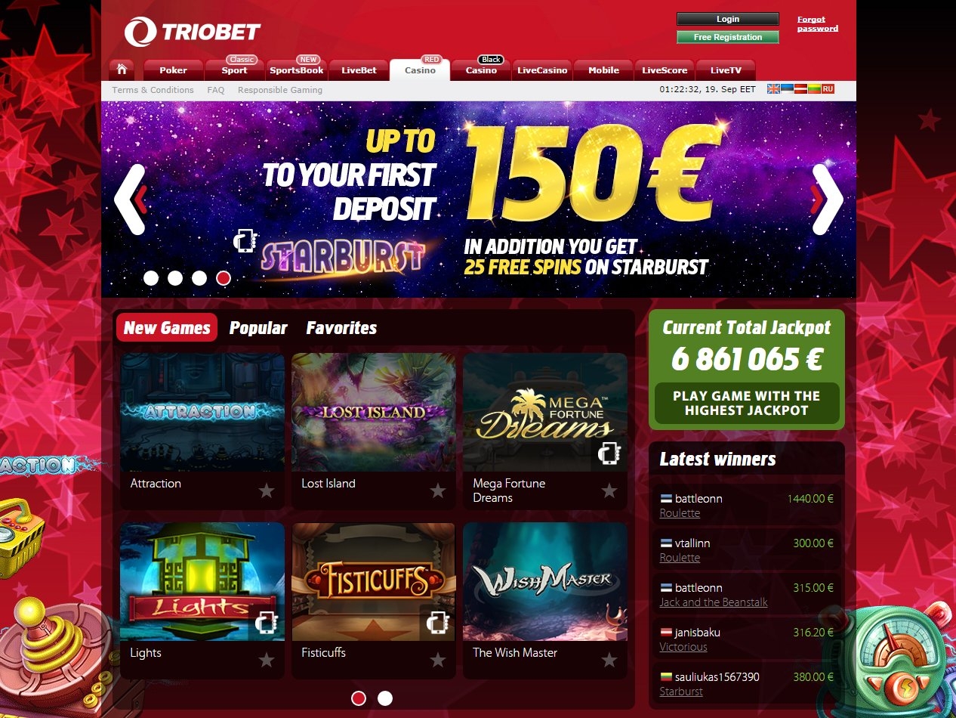This screenshot has width=956, height=718.
Task: Toggle favorite star for The Wish Master
Action: (609, 661)
